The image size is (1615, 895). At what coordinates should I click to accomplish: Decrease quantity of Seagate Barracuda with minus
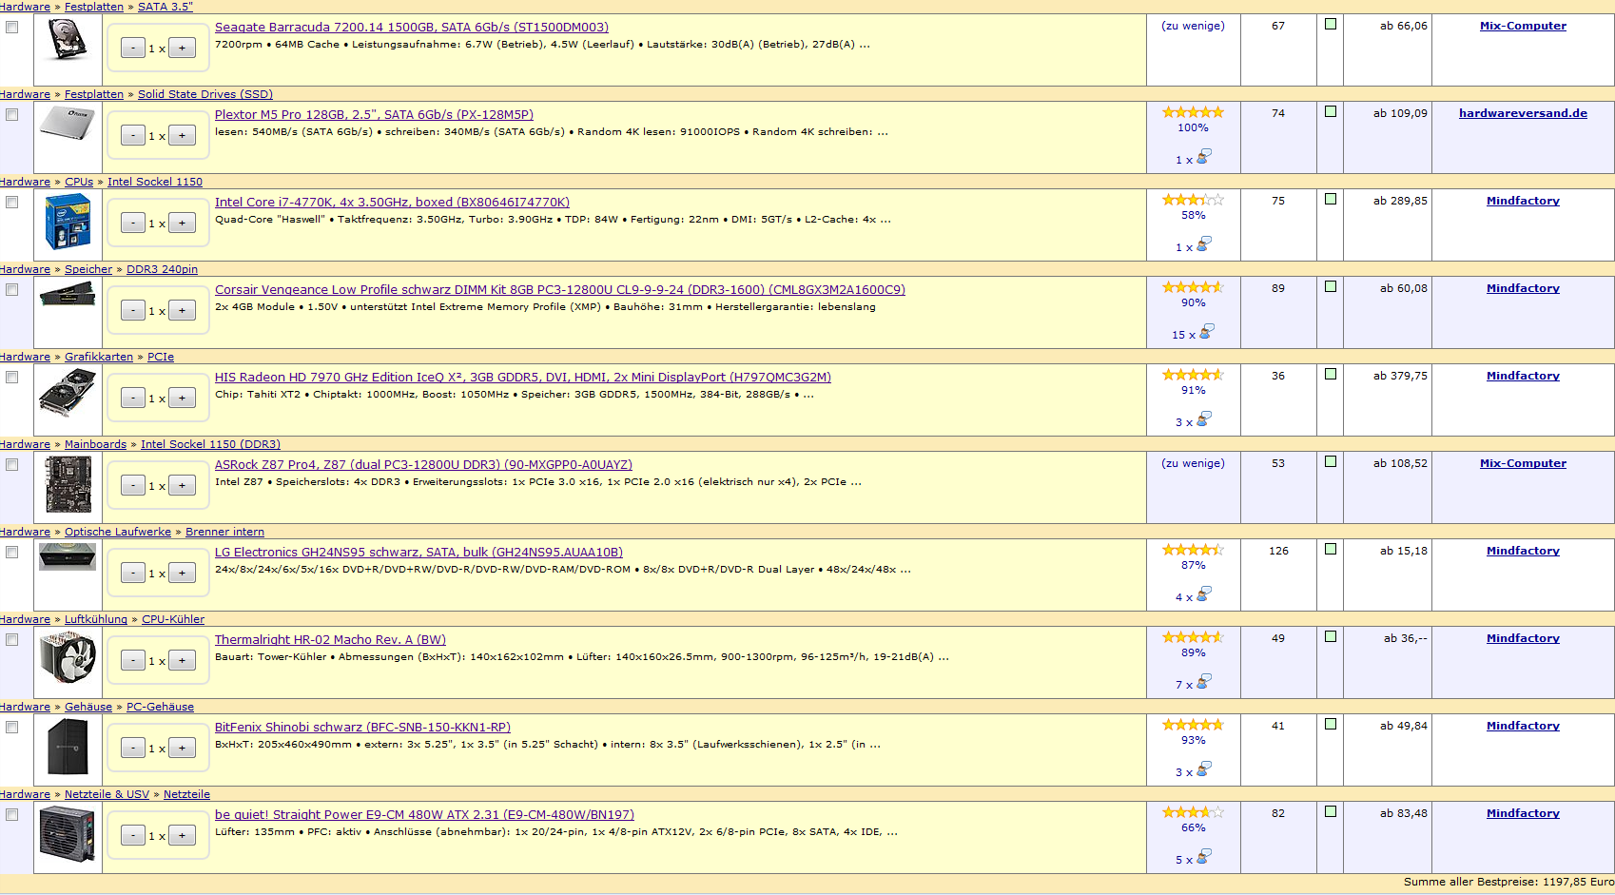tap(133, 49)
